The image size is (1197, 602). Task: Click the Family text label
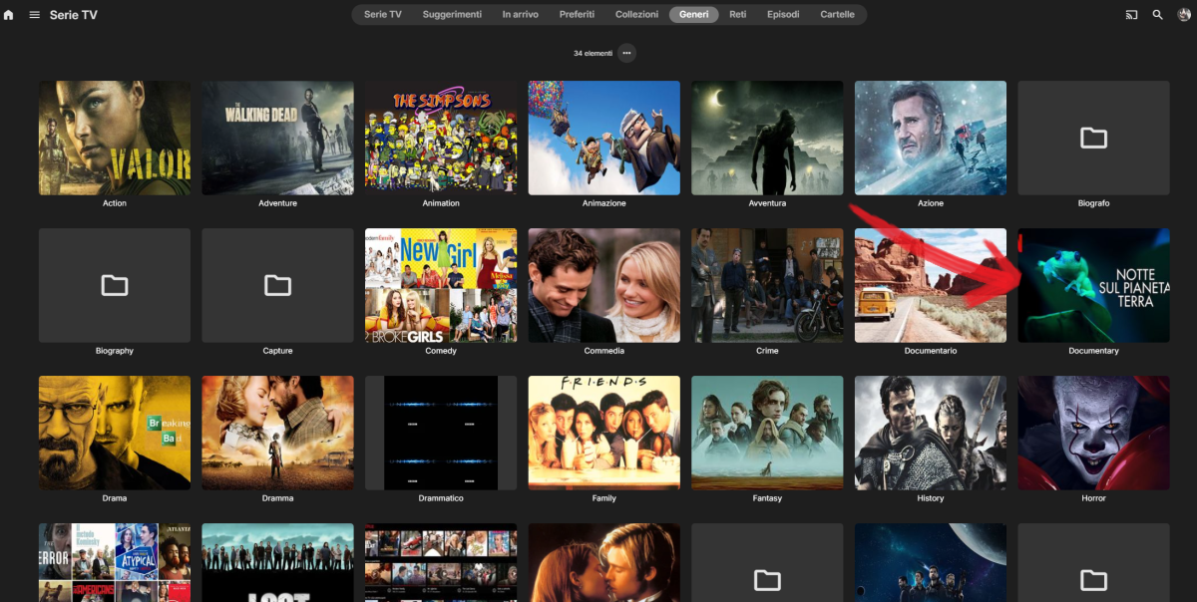point(604,498)
